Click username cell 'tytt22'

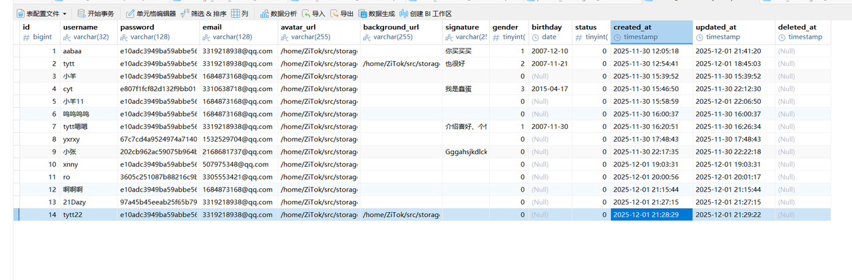click(89, 215)
